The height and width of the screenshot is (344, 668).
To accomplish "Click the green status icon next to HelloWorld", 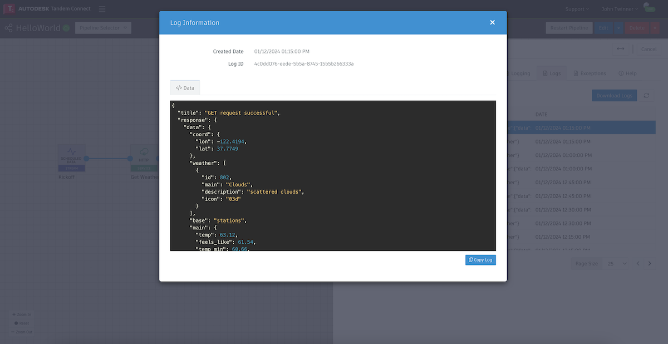I will 66,28.
